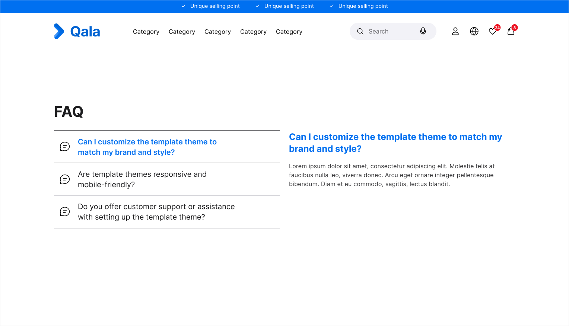Click the search magnifier icon

(x=360, y=31)
